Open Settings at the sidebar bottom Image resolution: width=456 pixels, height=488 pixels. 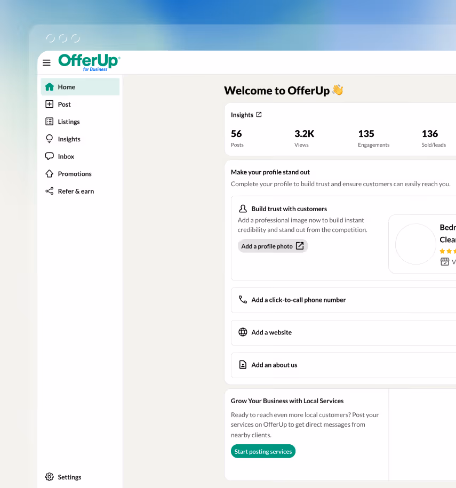coord(80,477)
